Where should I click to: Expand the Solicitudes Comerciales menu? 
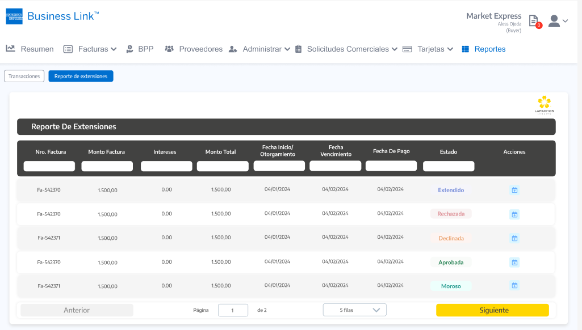coord(346,49)
